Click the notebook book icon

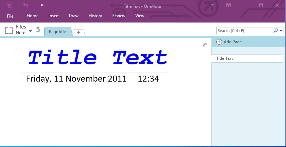9,30
